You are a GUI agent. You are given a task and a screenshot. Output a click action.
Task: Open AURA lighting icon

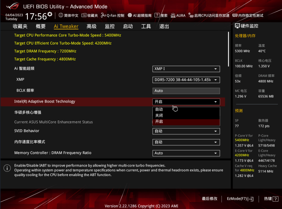[173, 15]
